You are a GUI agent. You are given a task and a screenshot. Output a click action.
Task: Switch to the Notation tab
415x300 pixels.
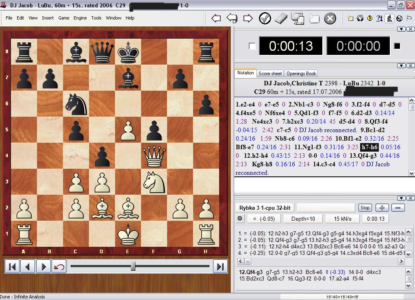point(246,73)
